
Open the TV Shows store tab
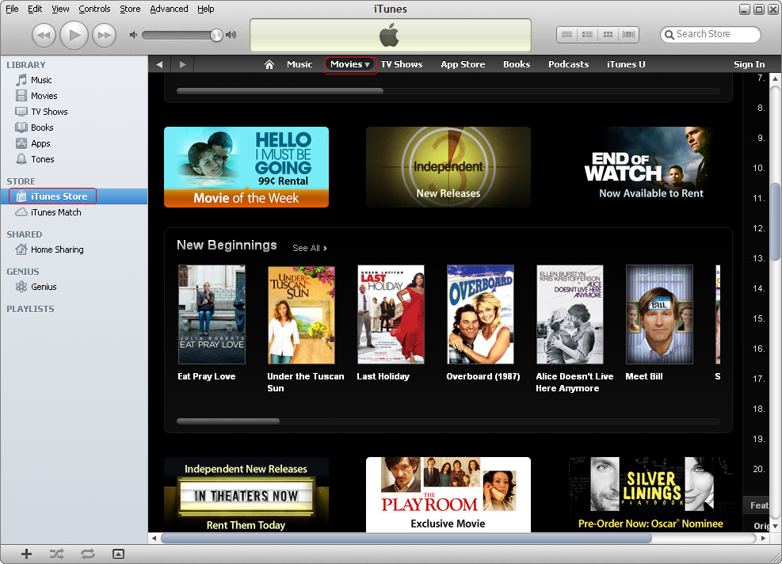click(x=402, y=64)
